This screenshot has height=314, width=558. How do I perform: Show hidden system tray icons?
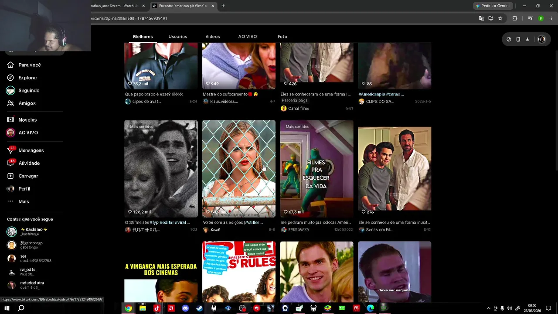488,308
